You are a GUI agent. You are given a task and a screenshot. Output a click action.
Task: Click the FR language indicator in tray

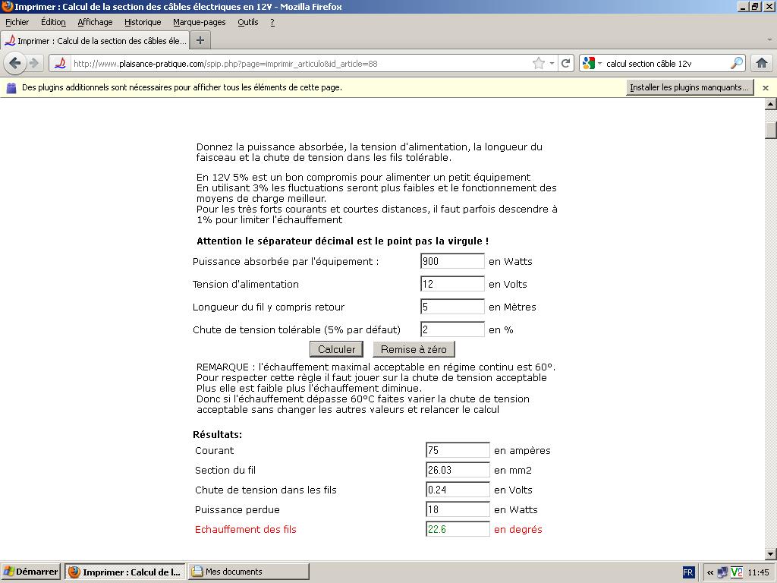tap(688, 572)
